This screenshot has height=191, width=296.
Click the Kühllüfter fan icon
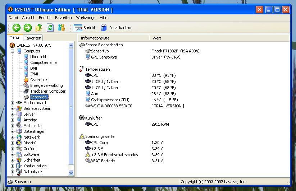(x=82, y=118)
